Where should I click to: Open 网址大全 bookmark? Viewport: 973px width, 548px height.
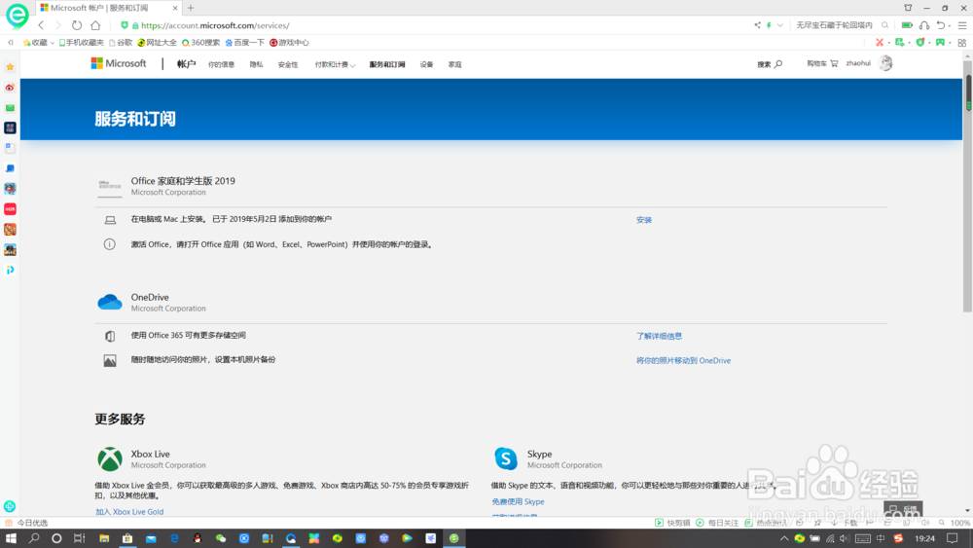tap(157, 42)
